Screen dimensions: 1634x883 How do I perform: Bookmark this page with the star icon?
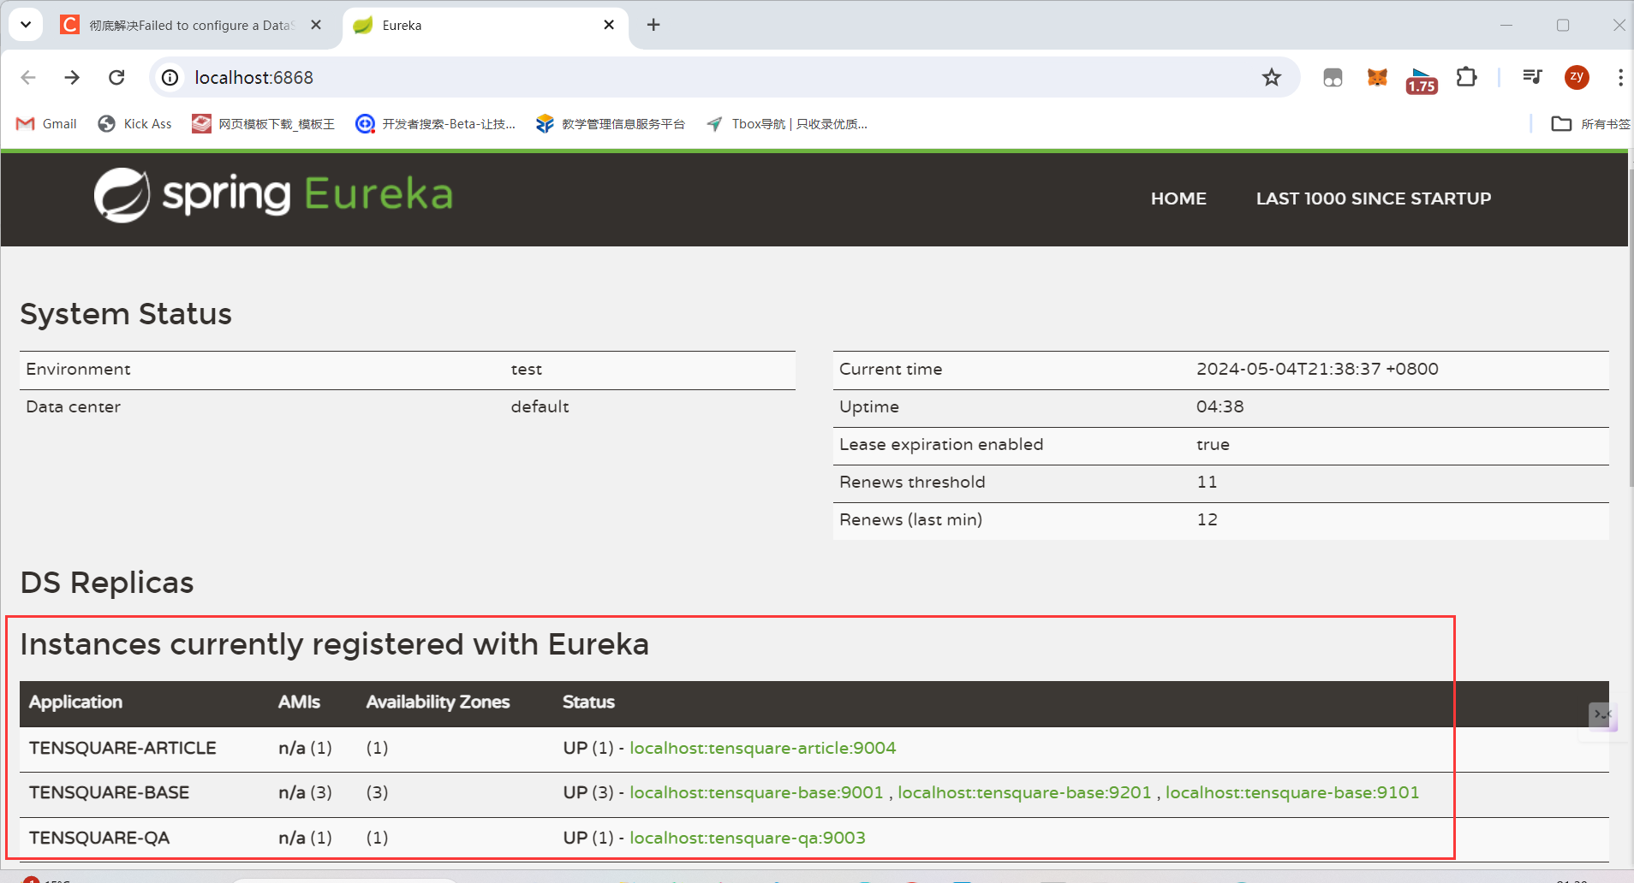1271,78
